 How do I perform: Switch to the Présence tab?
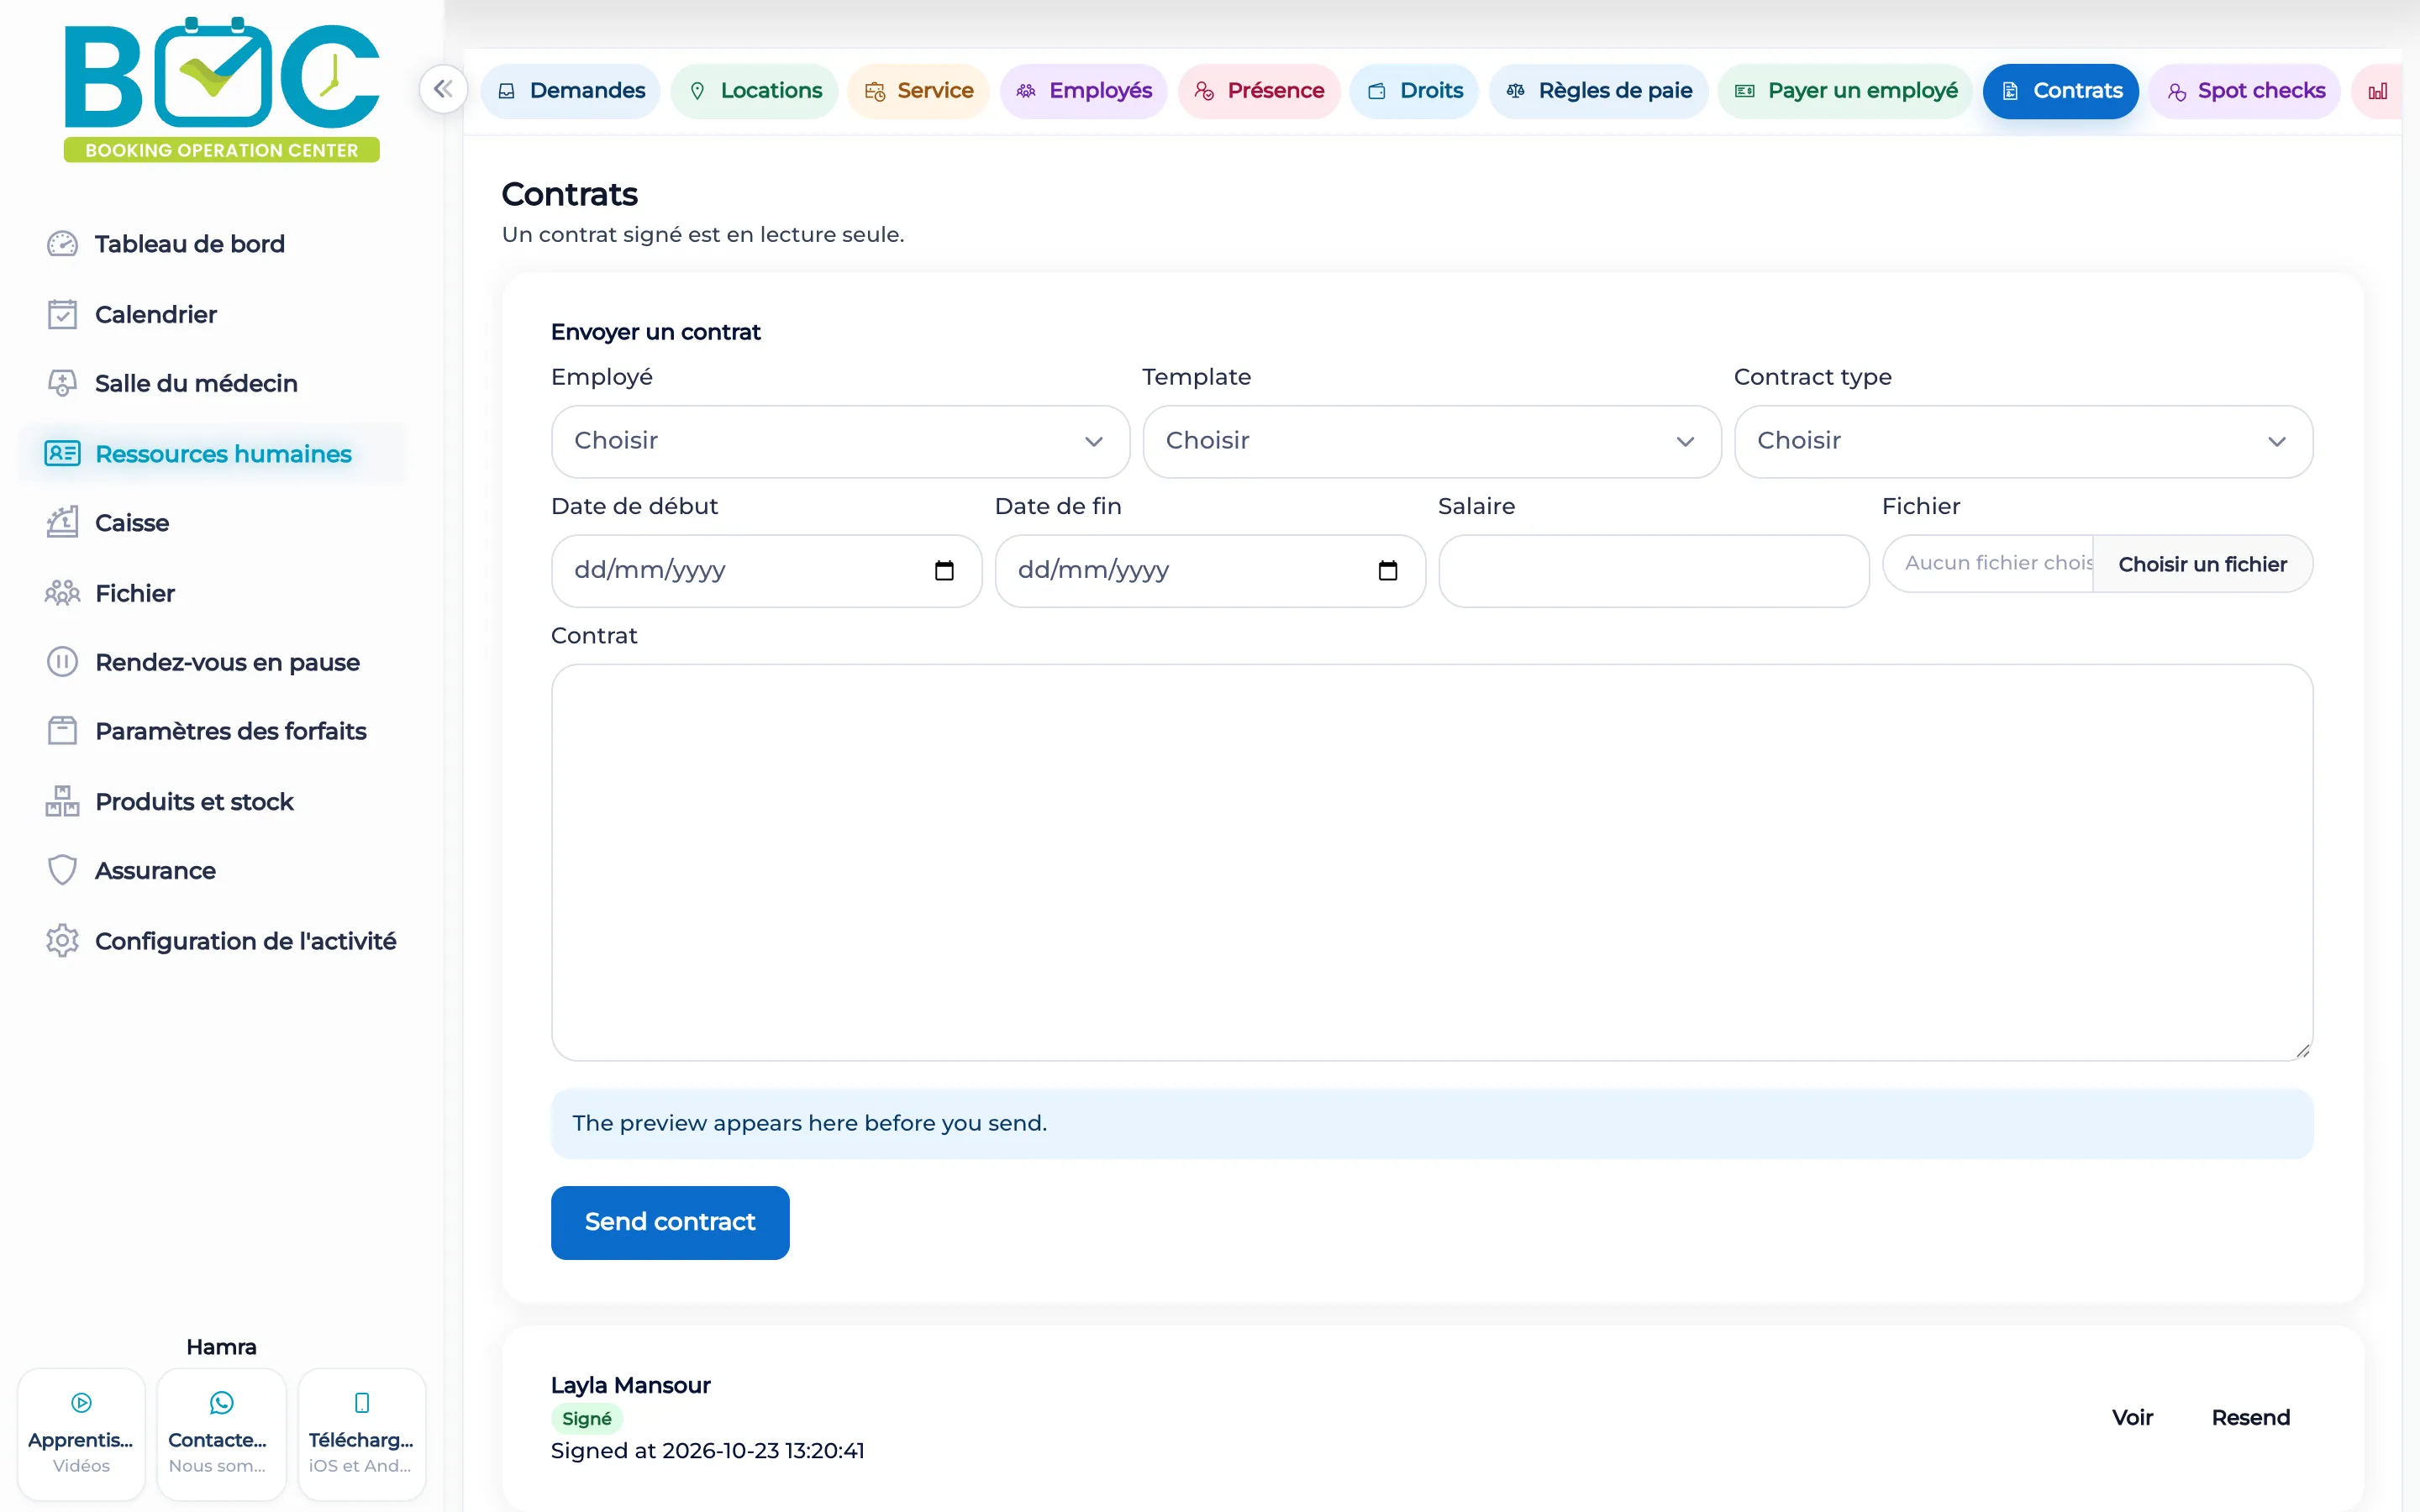click(1259, 91)
